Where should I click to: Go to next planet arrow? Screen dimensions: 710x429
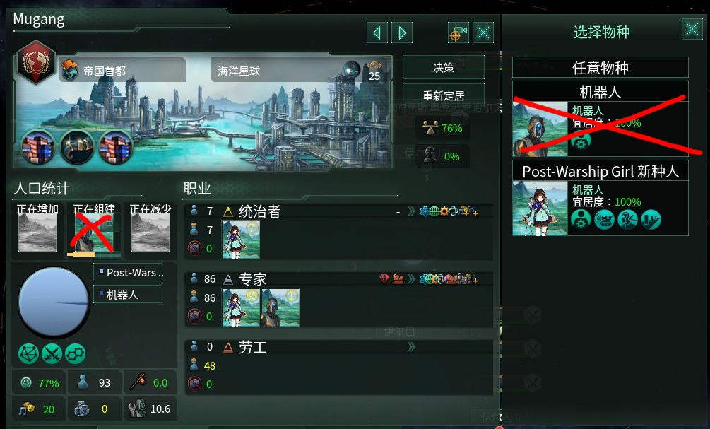pos(402,33)
